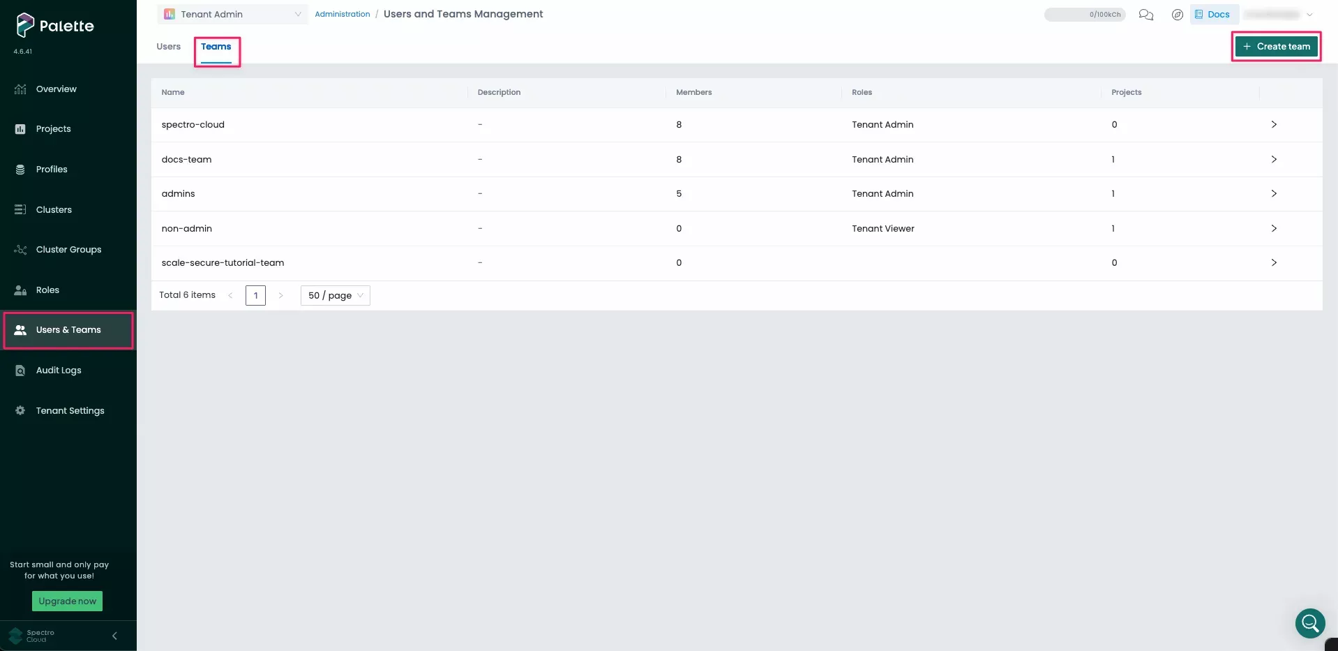
Task: Open Audit Logs from sidebar icon
Action: click(x=20, y=371)
